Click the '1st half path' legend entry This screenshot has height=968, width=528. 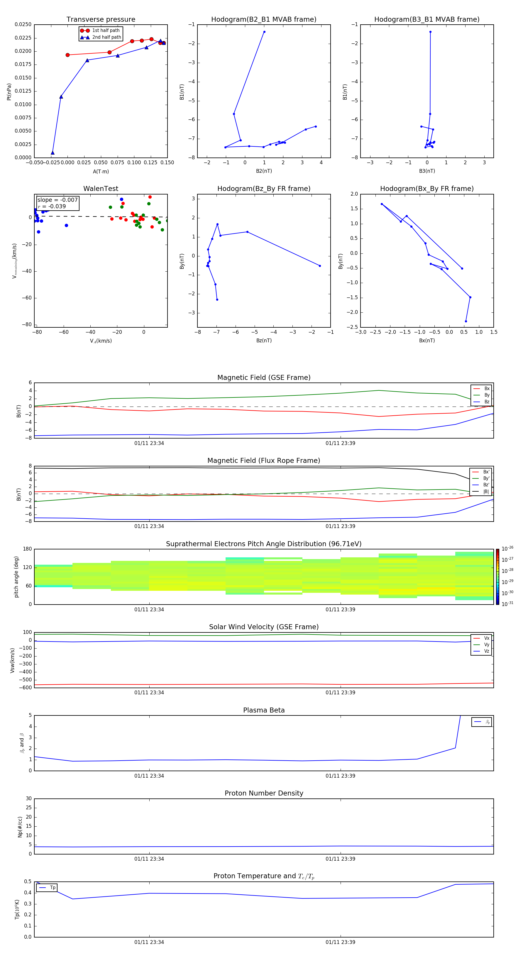(x=100, y=31)
